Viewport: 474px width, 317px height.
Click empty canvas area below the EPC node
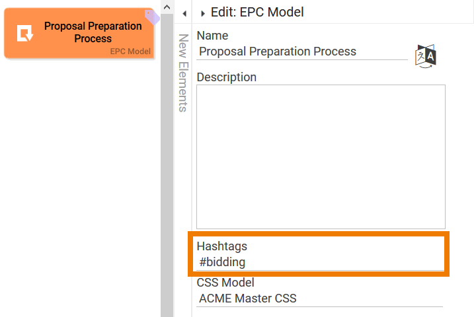pos(79,185)
